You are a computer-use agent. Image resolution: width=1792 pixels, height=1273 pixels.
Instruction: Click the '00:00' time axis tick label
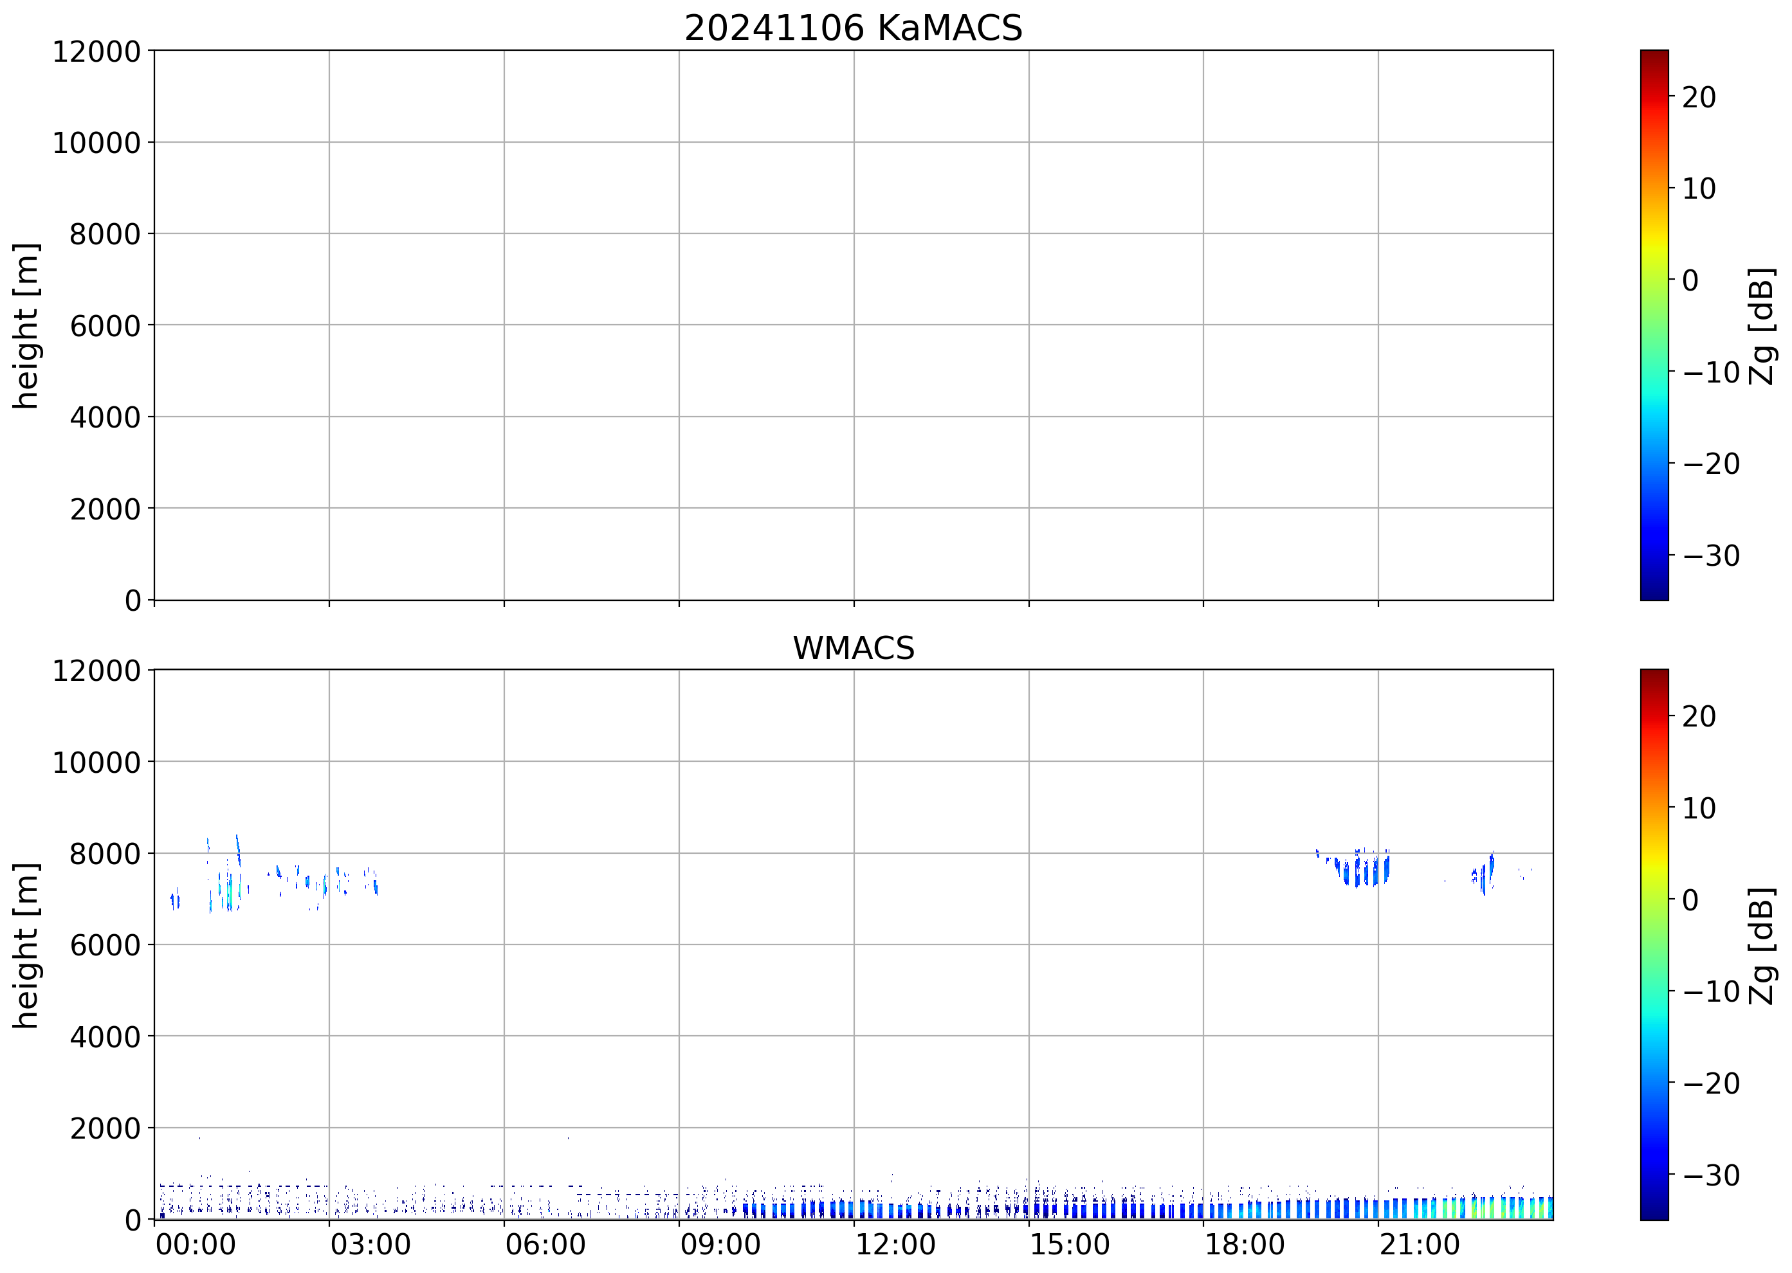[196, 1245]
